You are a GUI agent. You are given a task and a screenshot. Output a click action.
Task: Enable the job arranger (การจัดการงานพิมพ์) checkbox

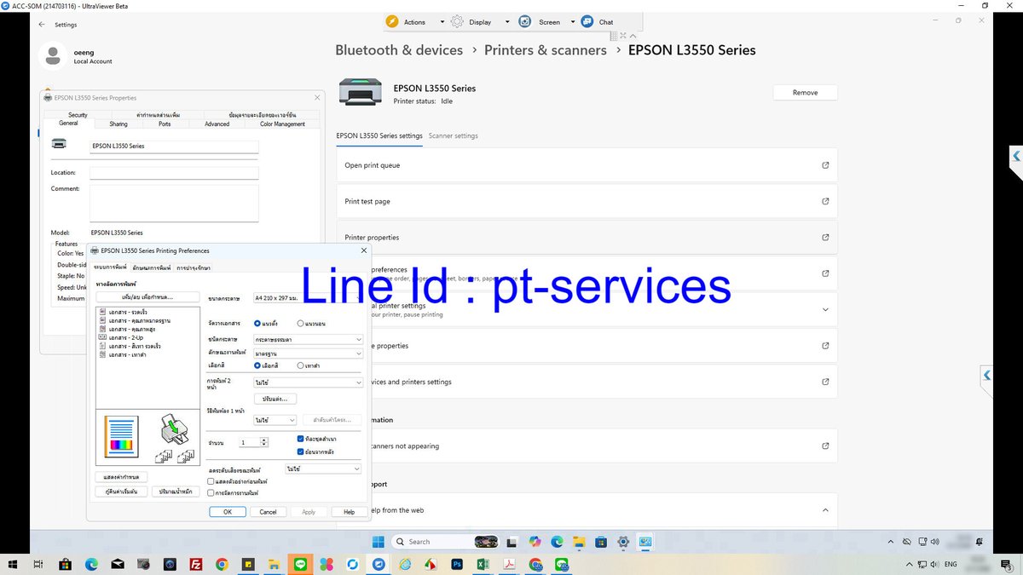(211, 492)
